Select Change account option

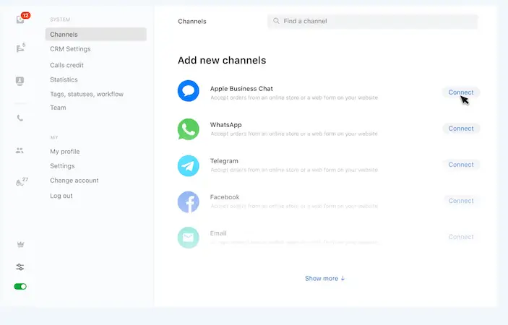click(x=74, y=181)
